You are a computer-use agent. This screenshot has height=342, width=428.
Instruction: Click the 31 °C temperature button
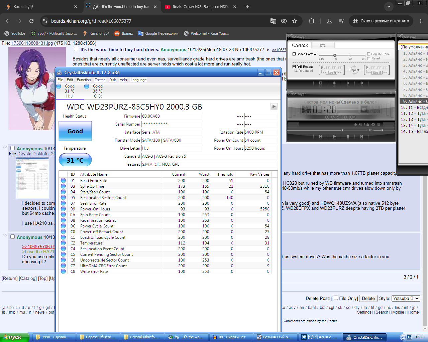(x=75, y=160)
